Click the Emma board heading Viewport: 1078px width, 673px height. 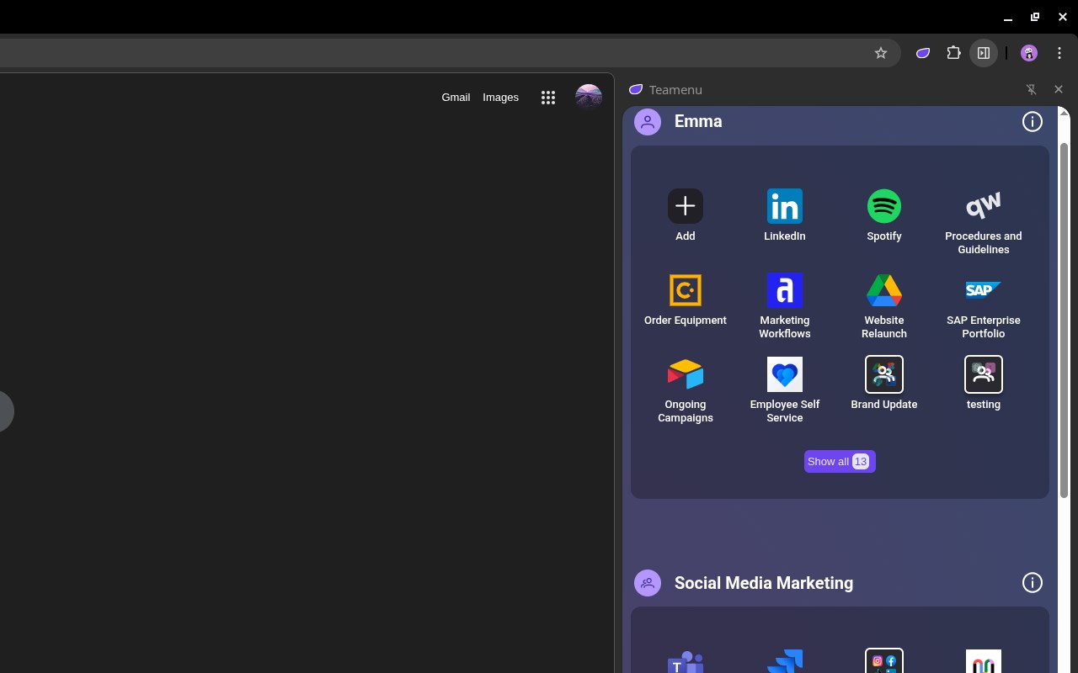pyautogui.click(x=698, y=121)
